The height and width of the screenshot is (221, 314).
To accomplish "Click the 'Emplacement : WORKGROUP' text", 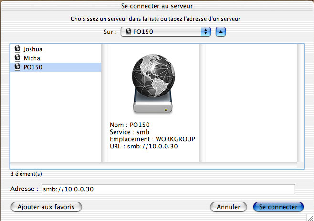I will 152,139.
